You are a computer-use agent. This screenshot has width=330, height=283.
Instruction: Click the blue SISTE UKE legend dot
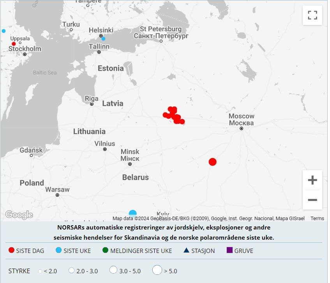[x=59, y=251]
